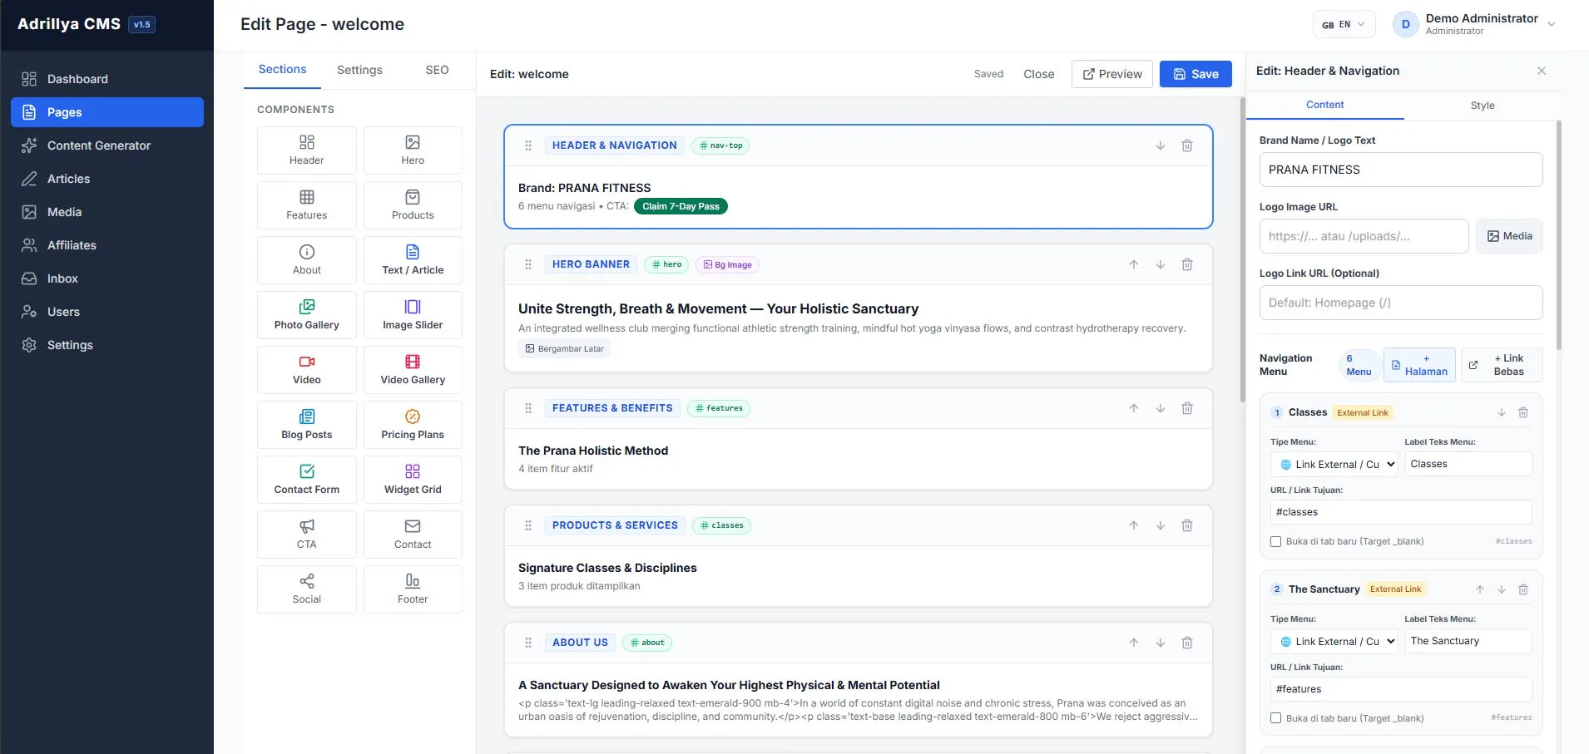
Task: Preview the welcome page
Action: (x=1112, y=74)
